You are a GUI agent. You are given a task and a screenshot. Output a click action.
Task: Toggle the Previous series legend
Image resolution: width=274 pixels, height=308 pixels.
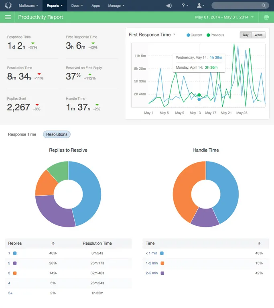[215, 35]
